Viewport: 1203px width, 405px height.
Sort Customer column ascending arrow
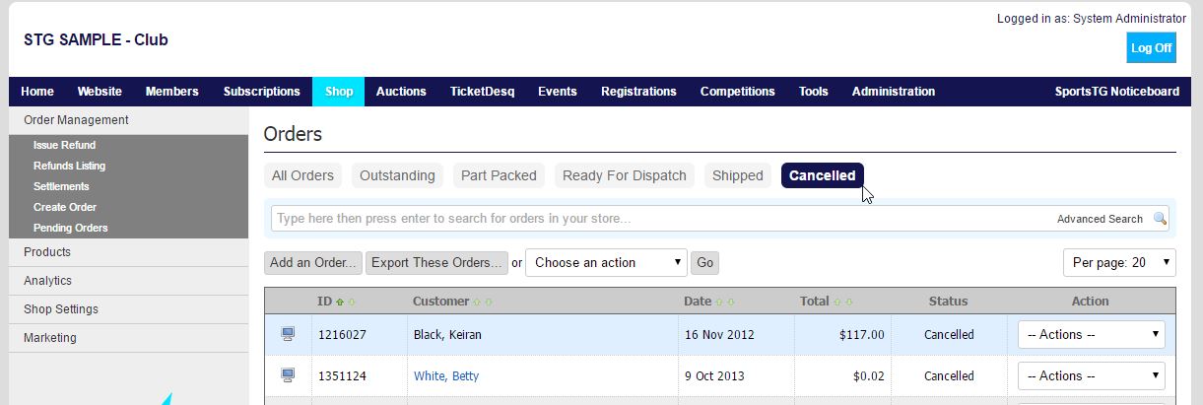[477, 302]
